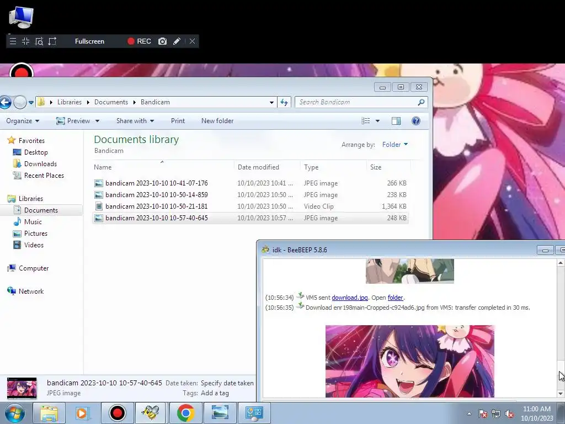The image size is (565, 424).
Task: Open the Organize menu
Action: 22,121
